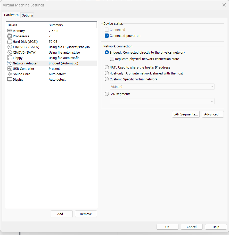Select the Memory device icon
This screenshot has width=229, height=235.
coord(10,31)
